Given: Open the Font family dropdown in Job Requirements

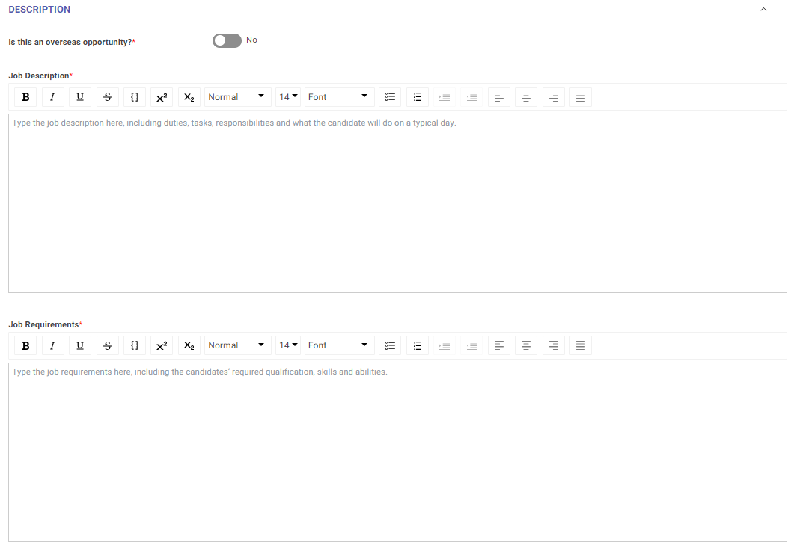Looking at the screenshot, I should coord(339,345).
